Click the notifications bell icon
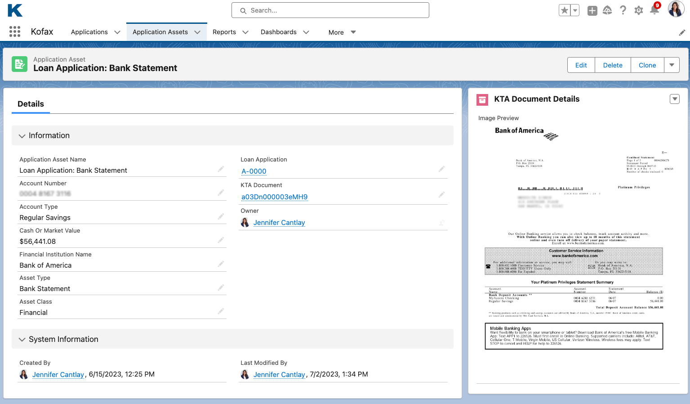This screenshot has width=690, height=404. coord(654,10)
